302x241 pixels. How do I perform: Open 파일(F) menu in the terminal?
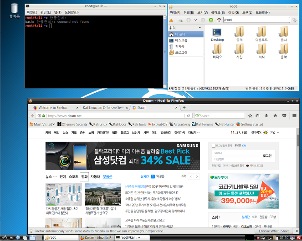pyautogui.click(x=32, y=12)
